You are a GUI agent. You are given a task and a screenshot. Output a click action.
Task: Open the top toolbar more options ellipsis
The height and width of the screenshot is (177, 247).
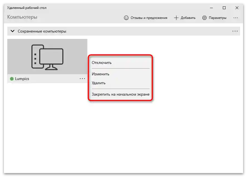(236, 18)
